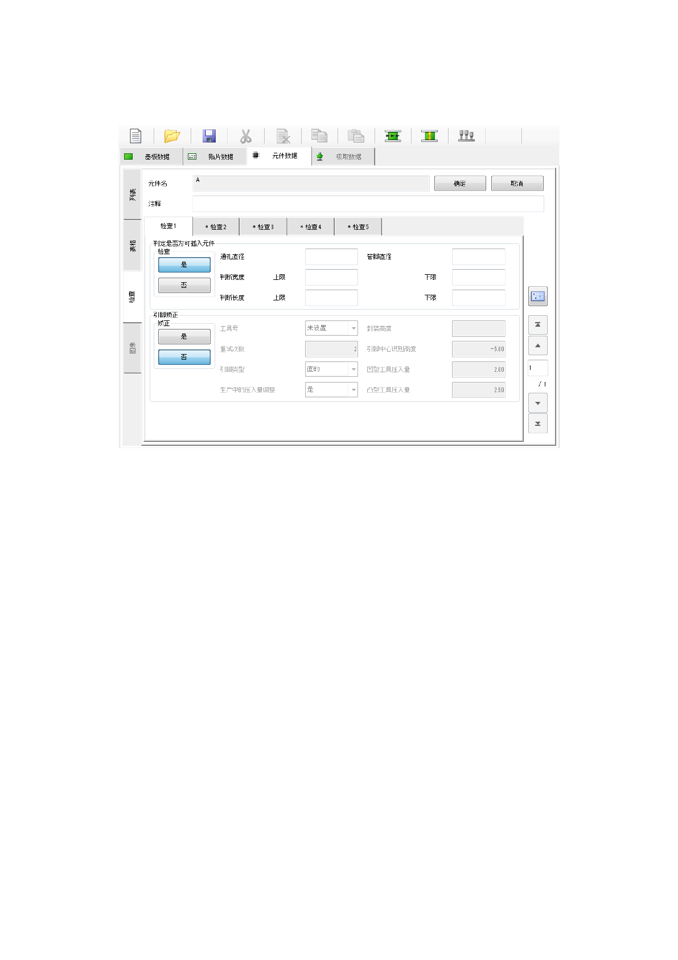Image resolution: width=678 pixels, height=960 pixels.
Task: Jump to the last record arrow
Action: click(538, 424)
